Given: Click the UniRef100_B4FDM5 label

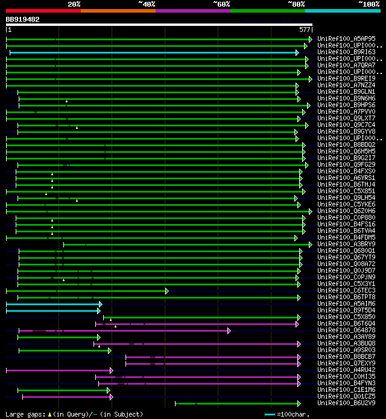Looking at the screenshot, I should (346, 237).
